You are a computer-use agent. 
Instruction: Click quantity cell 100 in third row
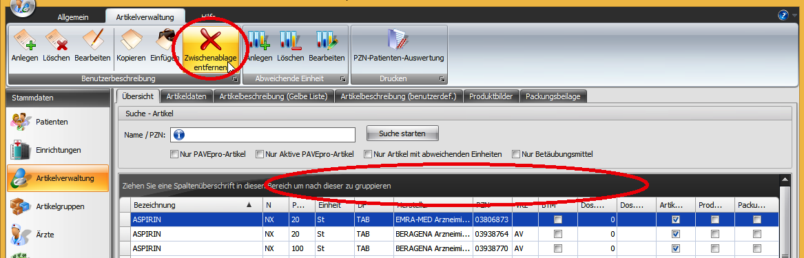[302, 248]
